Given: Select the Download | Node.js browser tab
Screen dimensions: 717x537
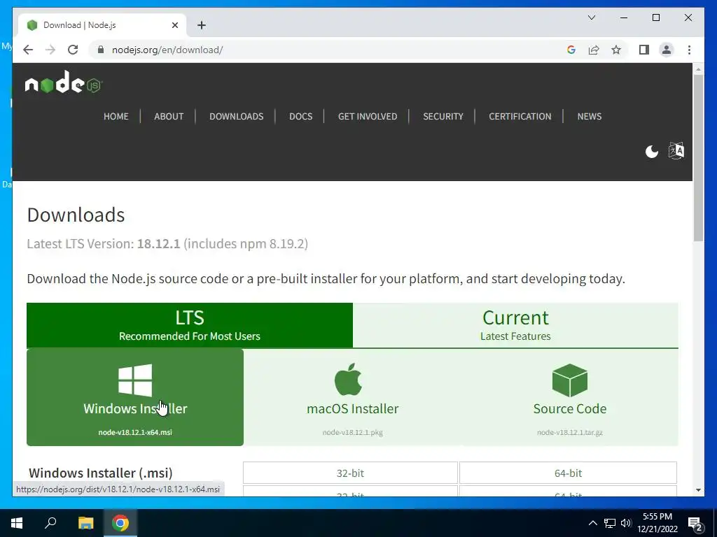Looking at the screenshot, I should [x=102, y=25].
